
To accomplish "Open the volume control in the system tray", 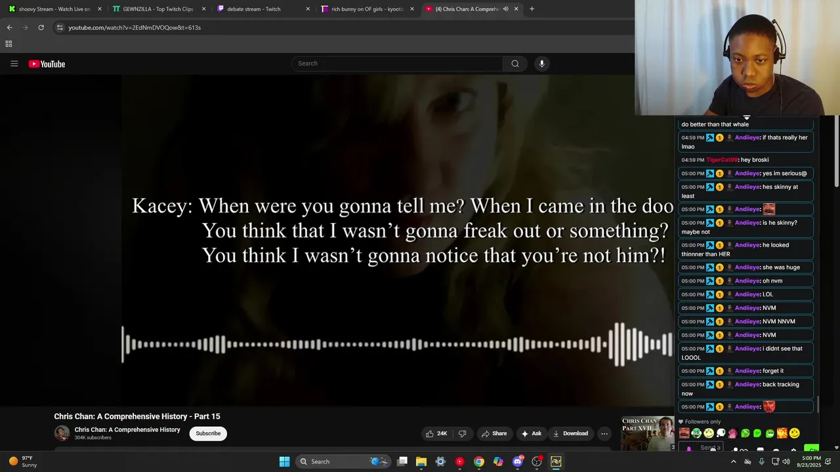I will (x=786, y=462).
